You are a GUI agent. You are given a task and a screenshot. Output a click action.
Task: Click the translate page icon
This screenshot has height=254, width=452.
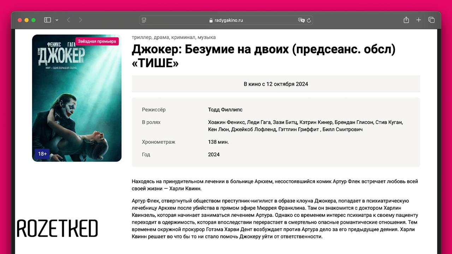(301, 20)
